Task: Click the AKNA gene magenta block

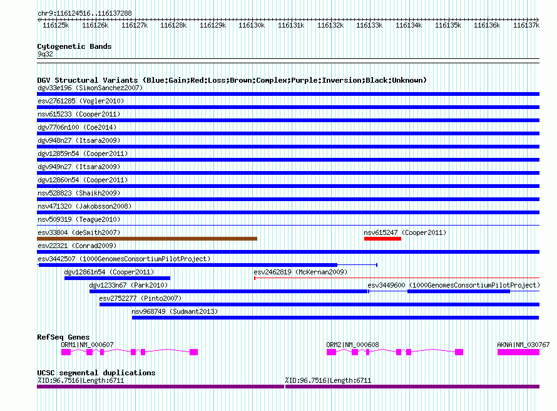Action: pos(518,352)
